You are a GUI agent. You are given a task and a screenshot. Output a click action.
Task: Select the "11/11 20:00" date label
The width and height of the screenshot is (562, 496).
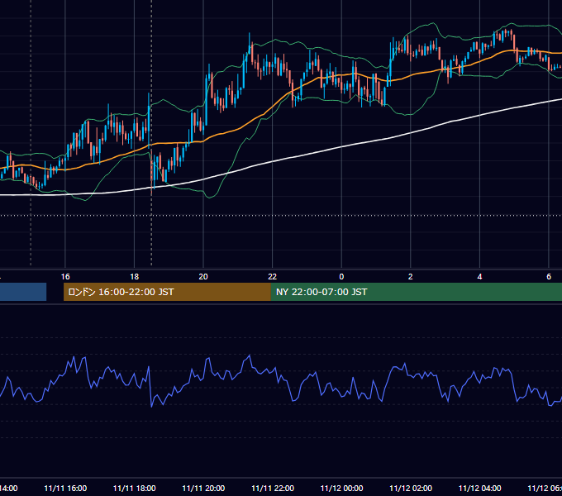pos(203,488)
